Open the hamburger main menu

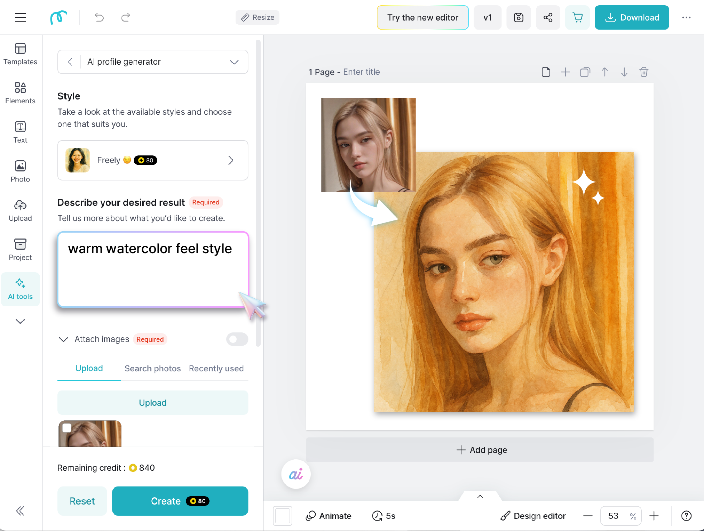[x=21, y=17]
